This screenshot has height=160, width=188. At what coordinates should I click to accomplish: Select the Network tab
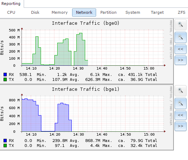84,12
